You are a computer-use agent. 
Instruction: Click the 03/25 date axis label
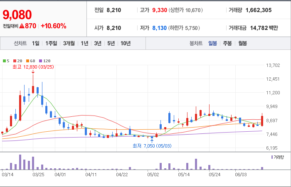pyautogui.click(x=38, y=175)
